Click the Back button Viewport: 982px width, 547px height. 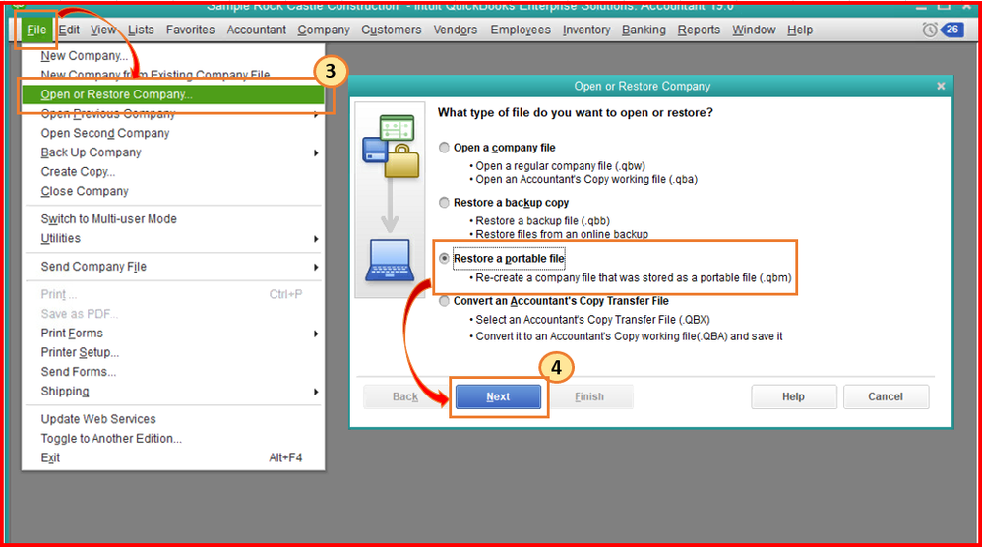(405, 396)
